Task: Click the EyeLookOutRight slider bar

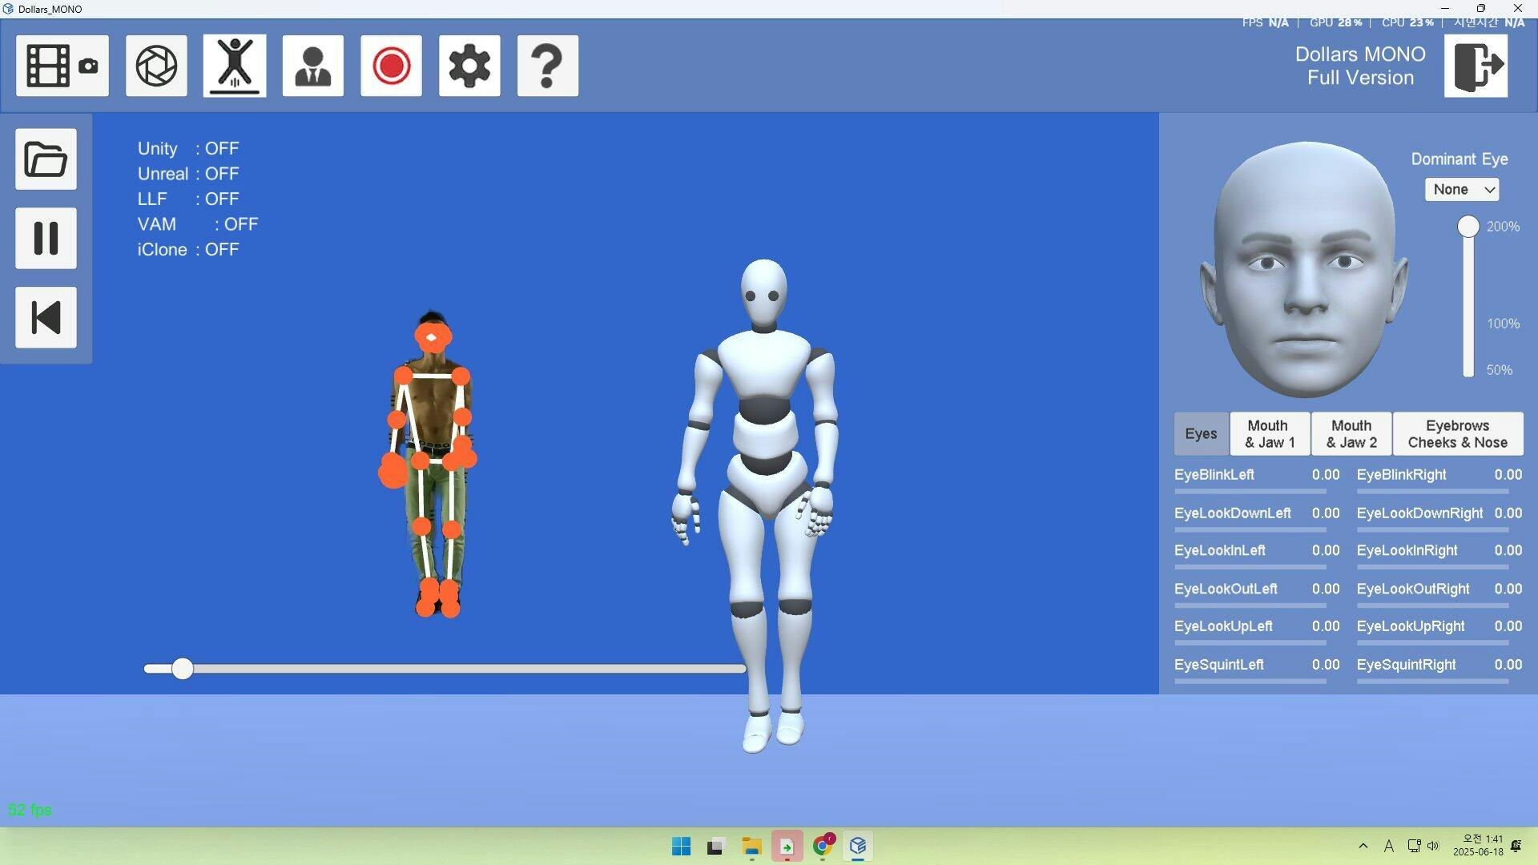Action: point(1433,605)
